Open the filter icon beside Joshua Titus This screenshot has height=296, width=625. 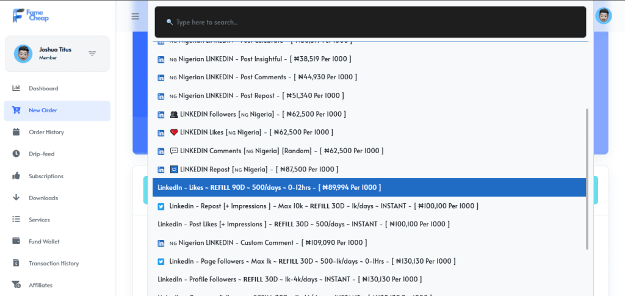coord(93,54)
